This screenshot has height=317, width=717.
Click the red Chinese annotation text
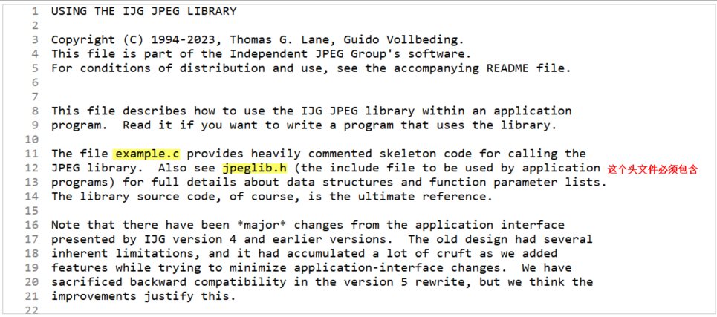point(652,170)
